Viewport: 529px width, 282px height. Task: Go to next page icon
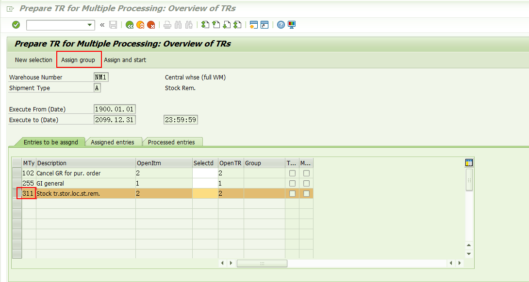(x=227, y=25)
